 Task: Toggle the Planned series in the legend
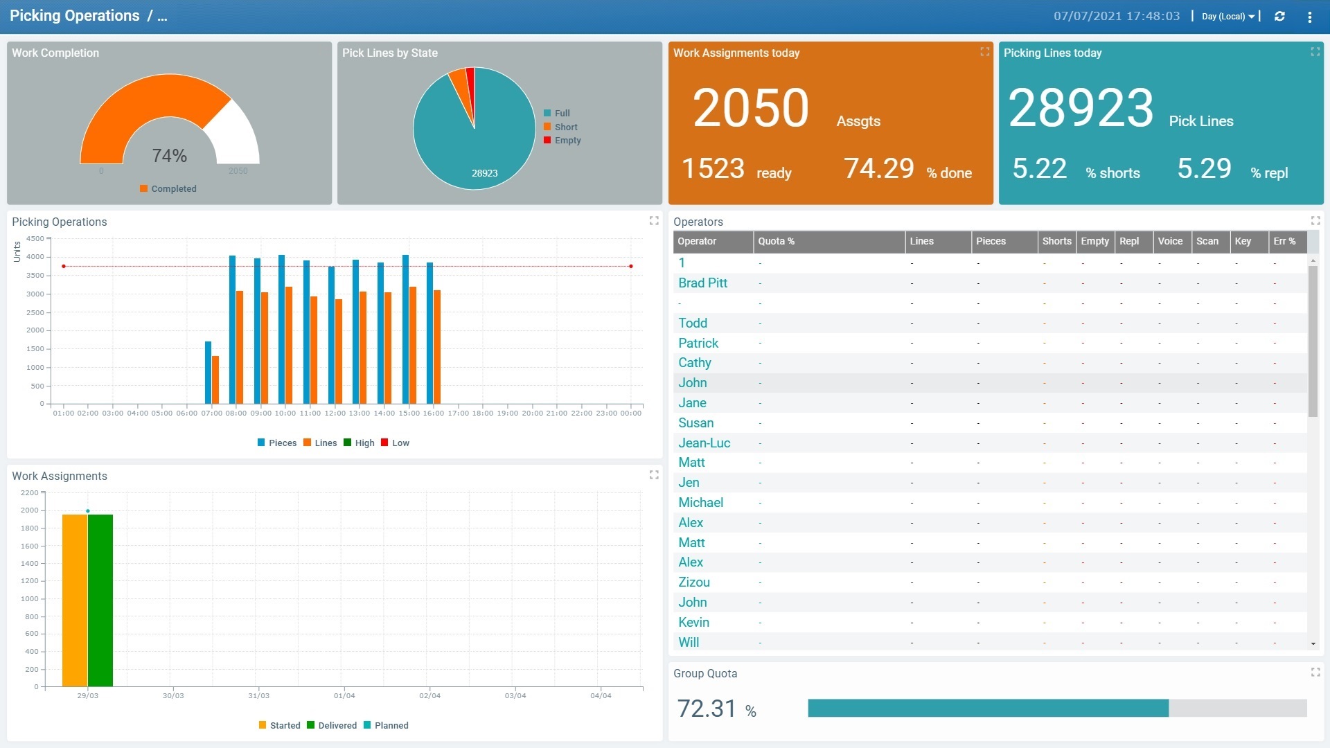(x=387, y=725)
